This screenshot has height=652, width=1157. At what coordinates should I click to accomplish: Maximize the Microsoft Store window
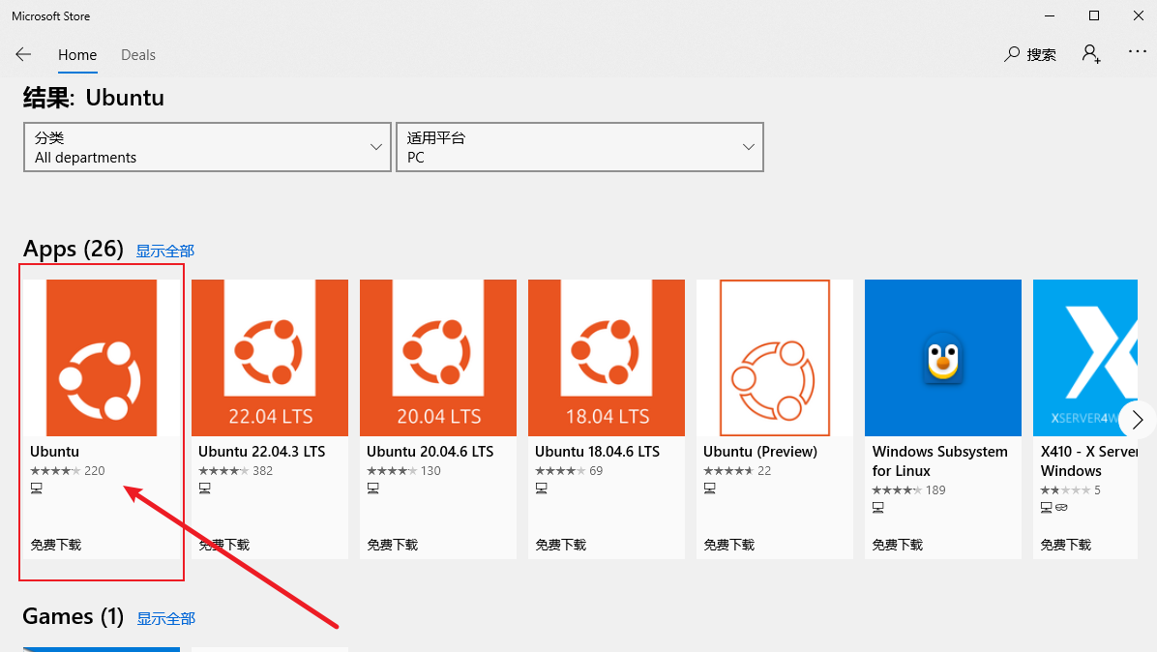[x=1094, y=15]
